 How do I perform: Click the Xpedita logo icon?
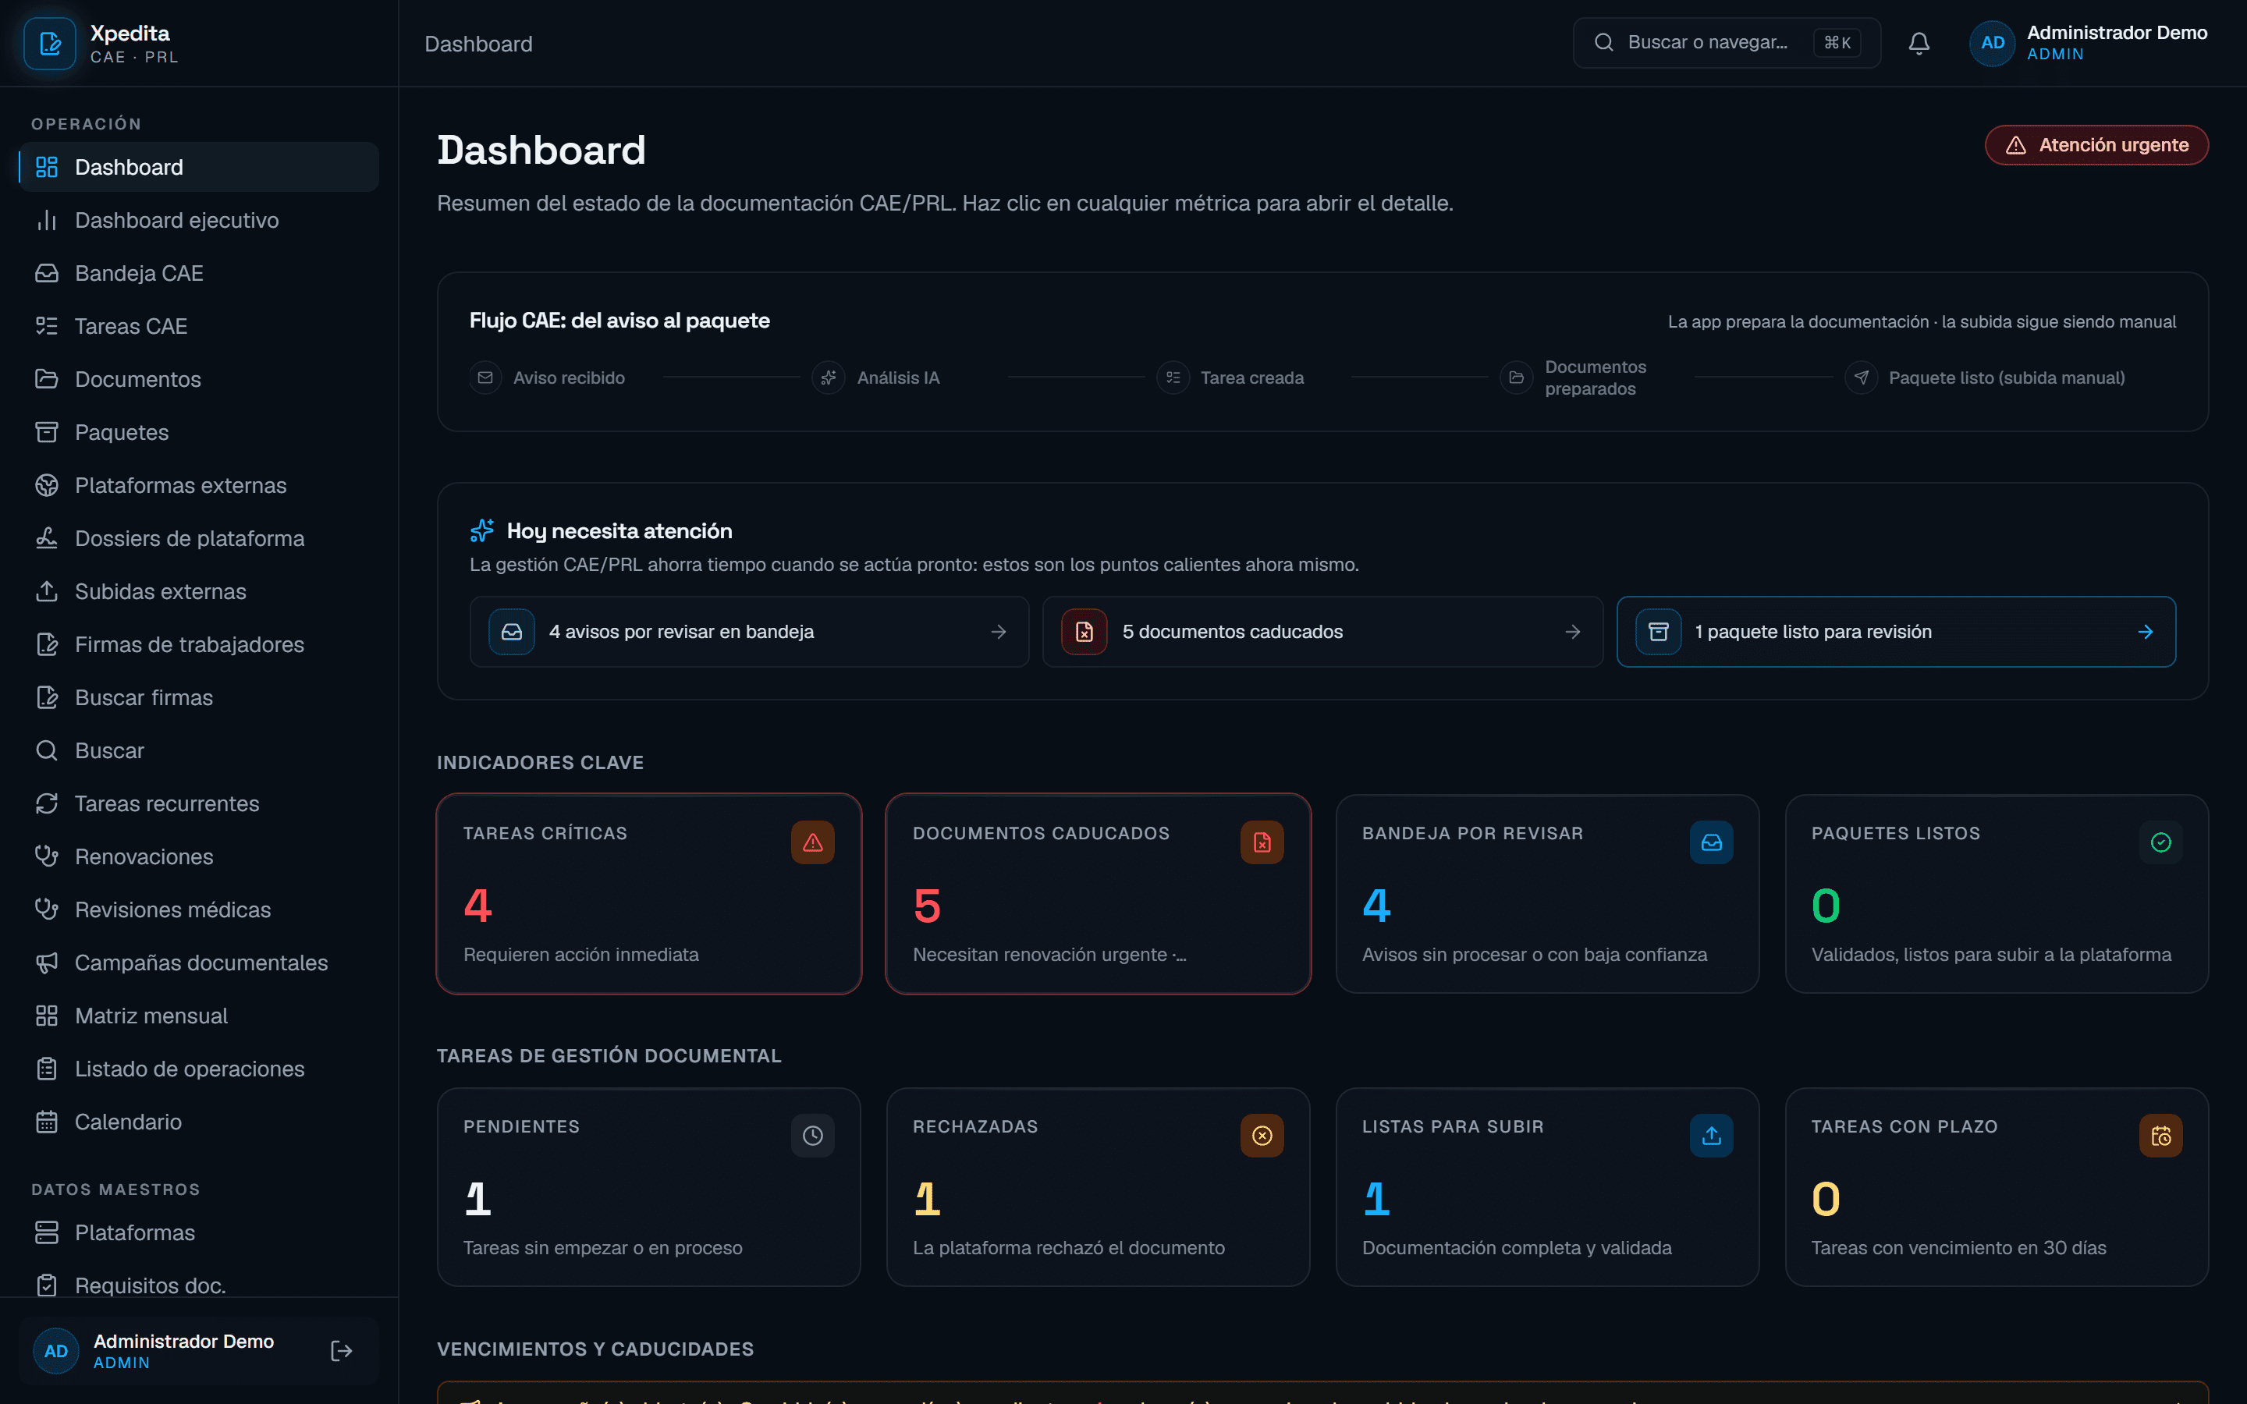[50, 44]
